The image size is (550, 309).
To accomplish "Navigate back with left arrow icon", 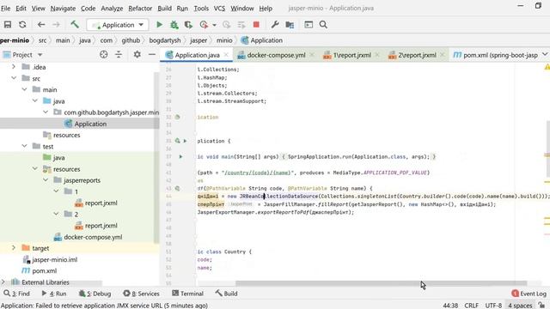I will [x=41, y=25].
